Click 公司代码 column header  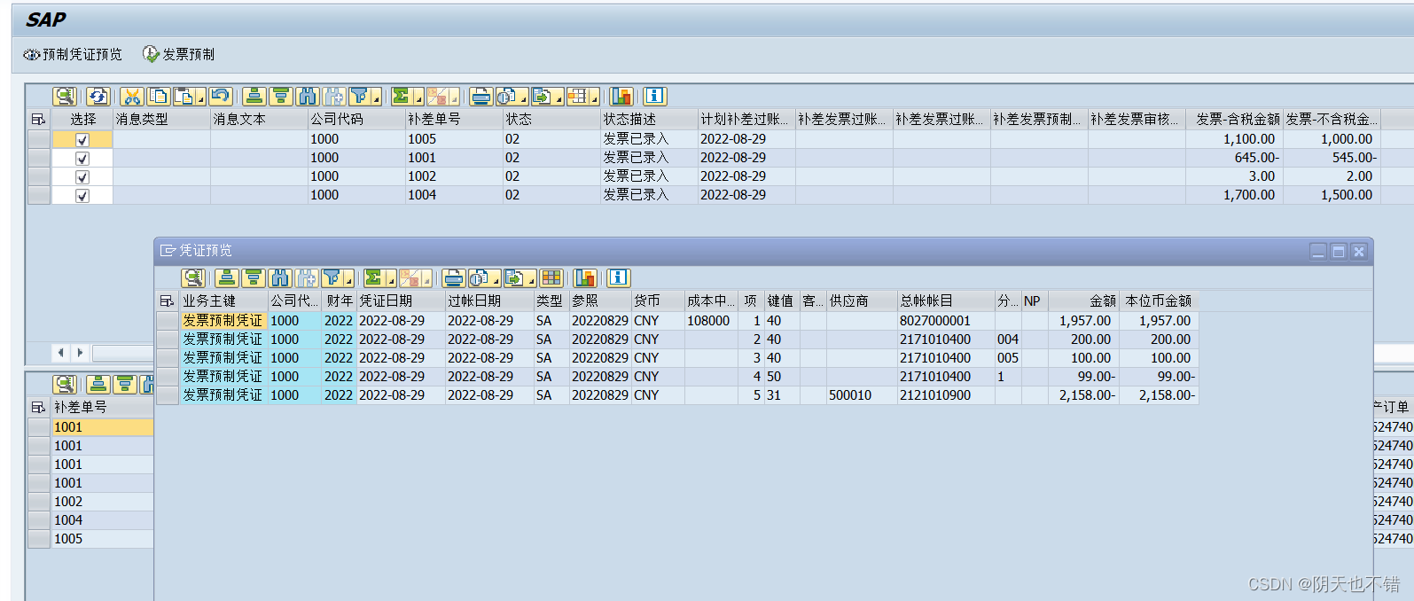[356, 119]
